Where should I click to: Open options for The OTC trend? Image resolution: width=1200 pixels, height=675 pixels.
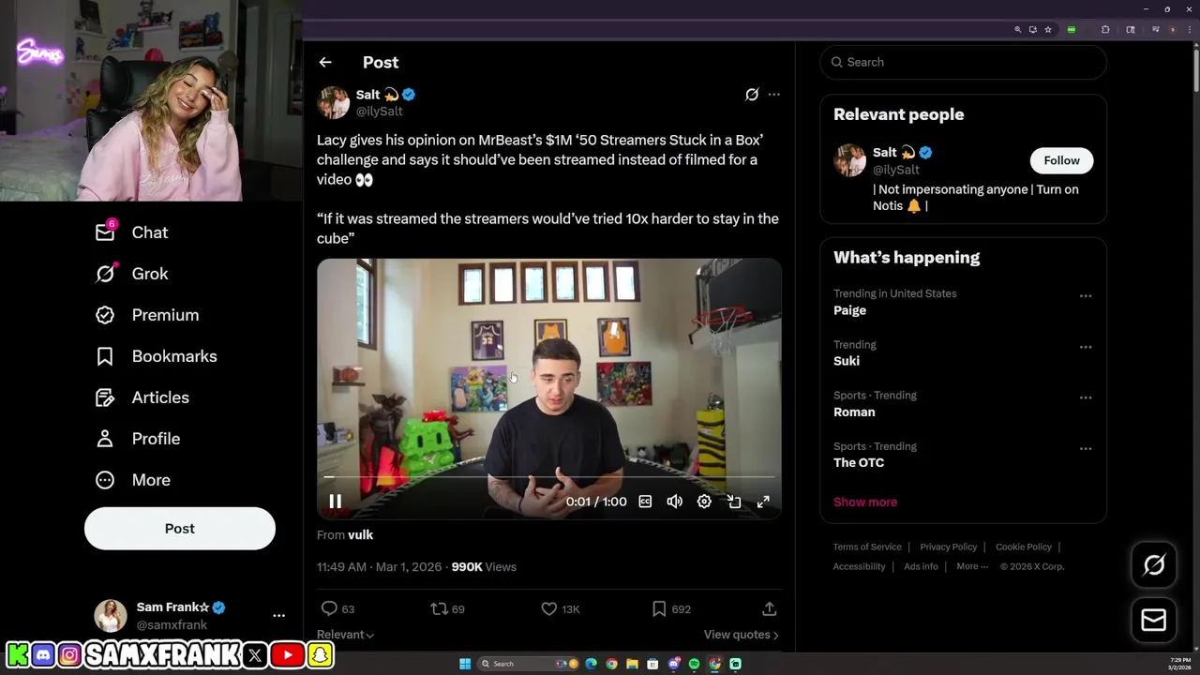[1086, 449]
